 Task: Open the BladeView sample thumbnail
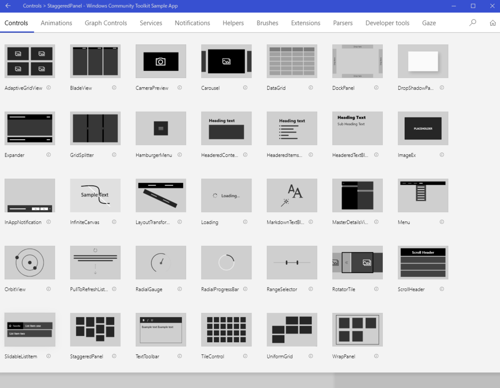point(95,61)
